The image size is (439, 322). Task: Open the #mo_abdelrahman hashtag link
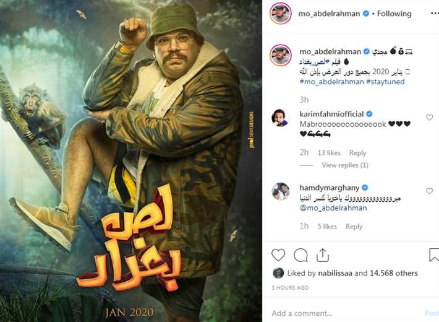[x=332, y=82]
